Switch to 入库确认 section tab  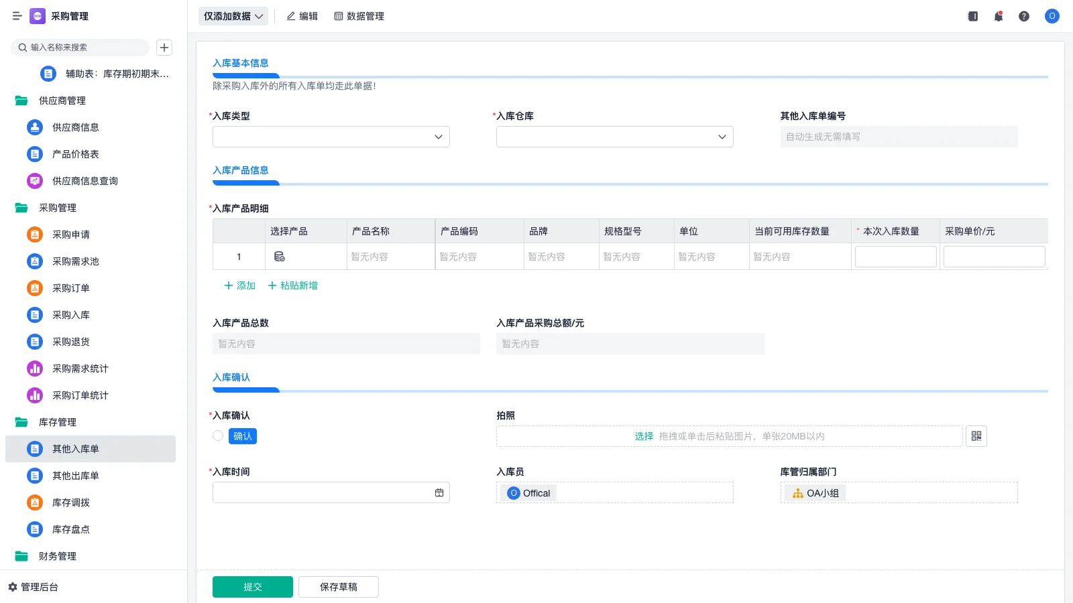(x=231, y=377)
